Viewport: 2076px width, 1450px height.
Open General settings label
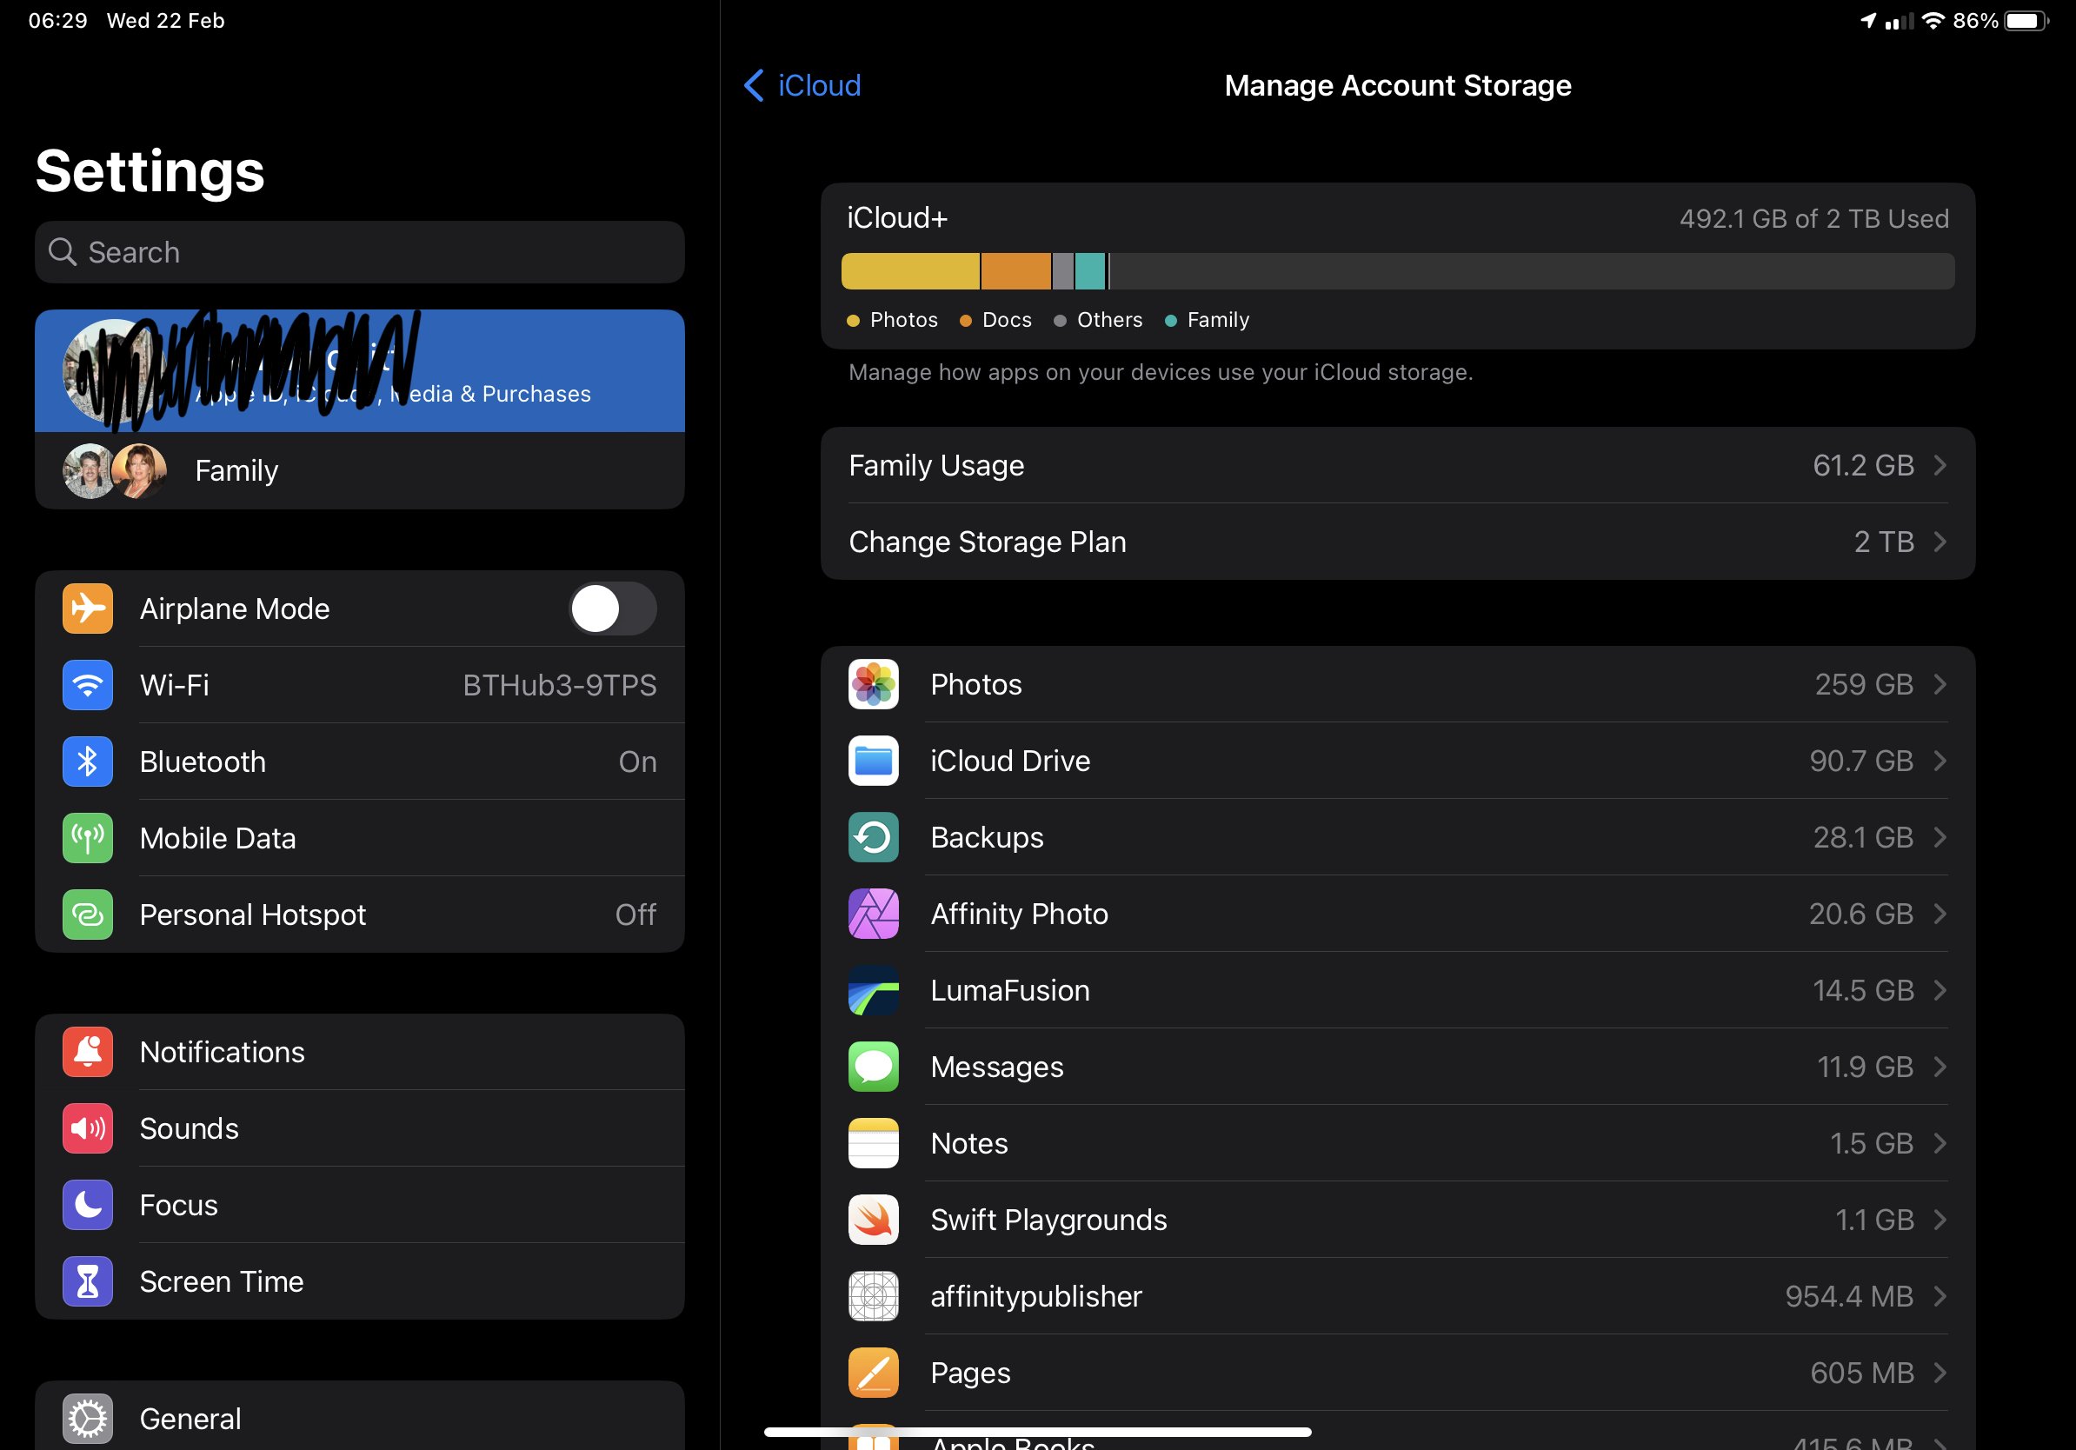[190, 1420]
